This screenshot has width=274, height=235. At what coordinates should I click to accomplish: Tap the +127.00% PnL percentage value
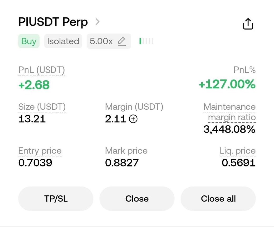coord(227,84)
